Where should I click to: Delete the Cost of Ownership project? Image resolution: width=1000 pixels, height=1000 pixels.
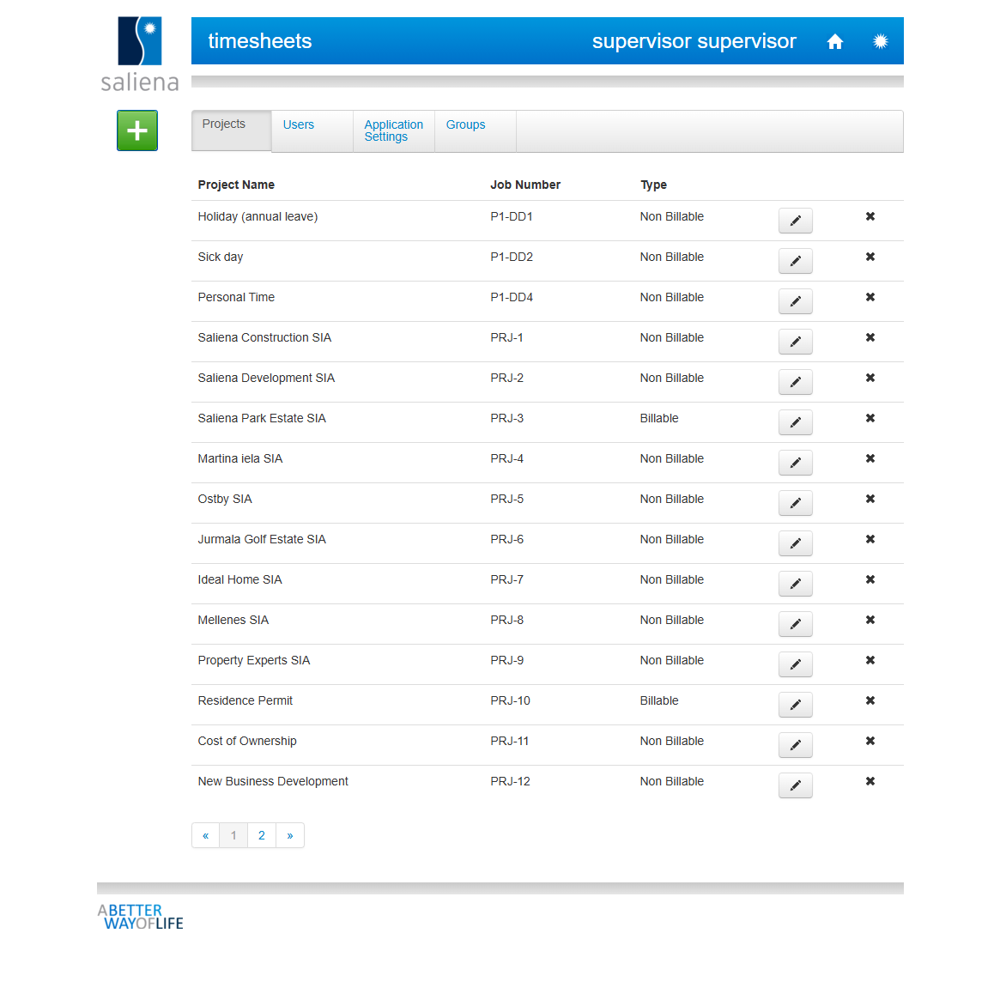pos(870,740)
